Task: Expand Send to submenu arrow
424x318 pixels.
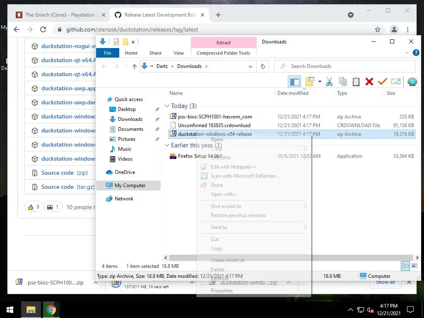Action: point(305,227)
